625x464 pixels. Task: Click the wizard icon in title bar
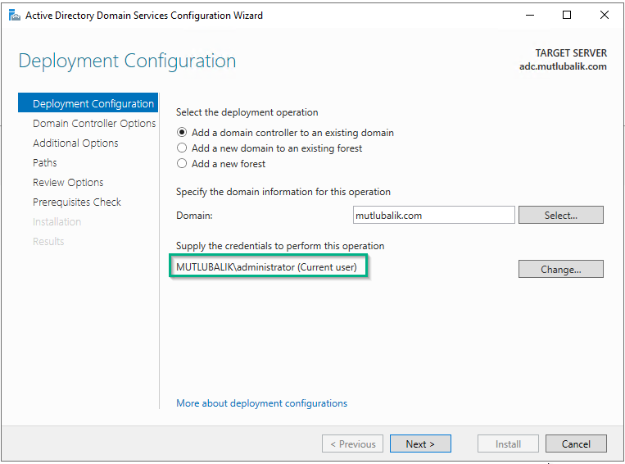click(x=15, y=16)
